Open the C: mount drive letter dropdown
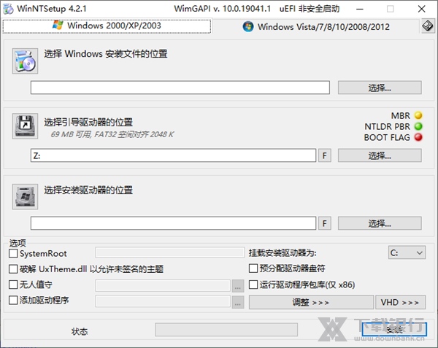438x348 pixels. click(407, 252)
